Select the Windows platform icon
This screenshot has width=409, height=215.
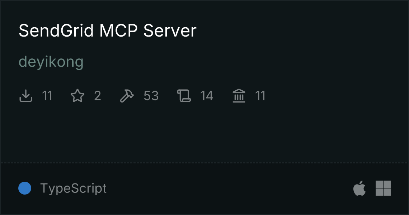tap(383, 188)
